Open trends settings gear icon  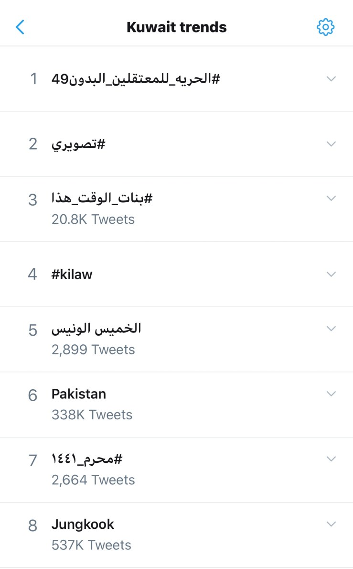tap(326, 27)
